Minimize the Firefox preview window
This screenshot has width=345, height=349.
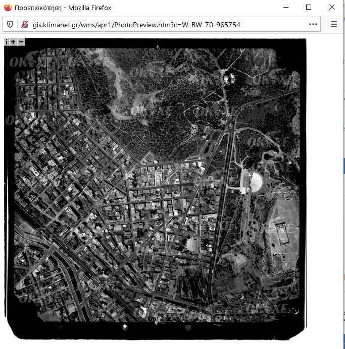[286, 8]
